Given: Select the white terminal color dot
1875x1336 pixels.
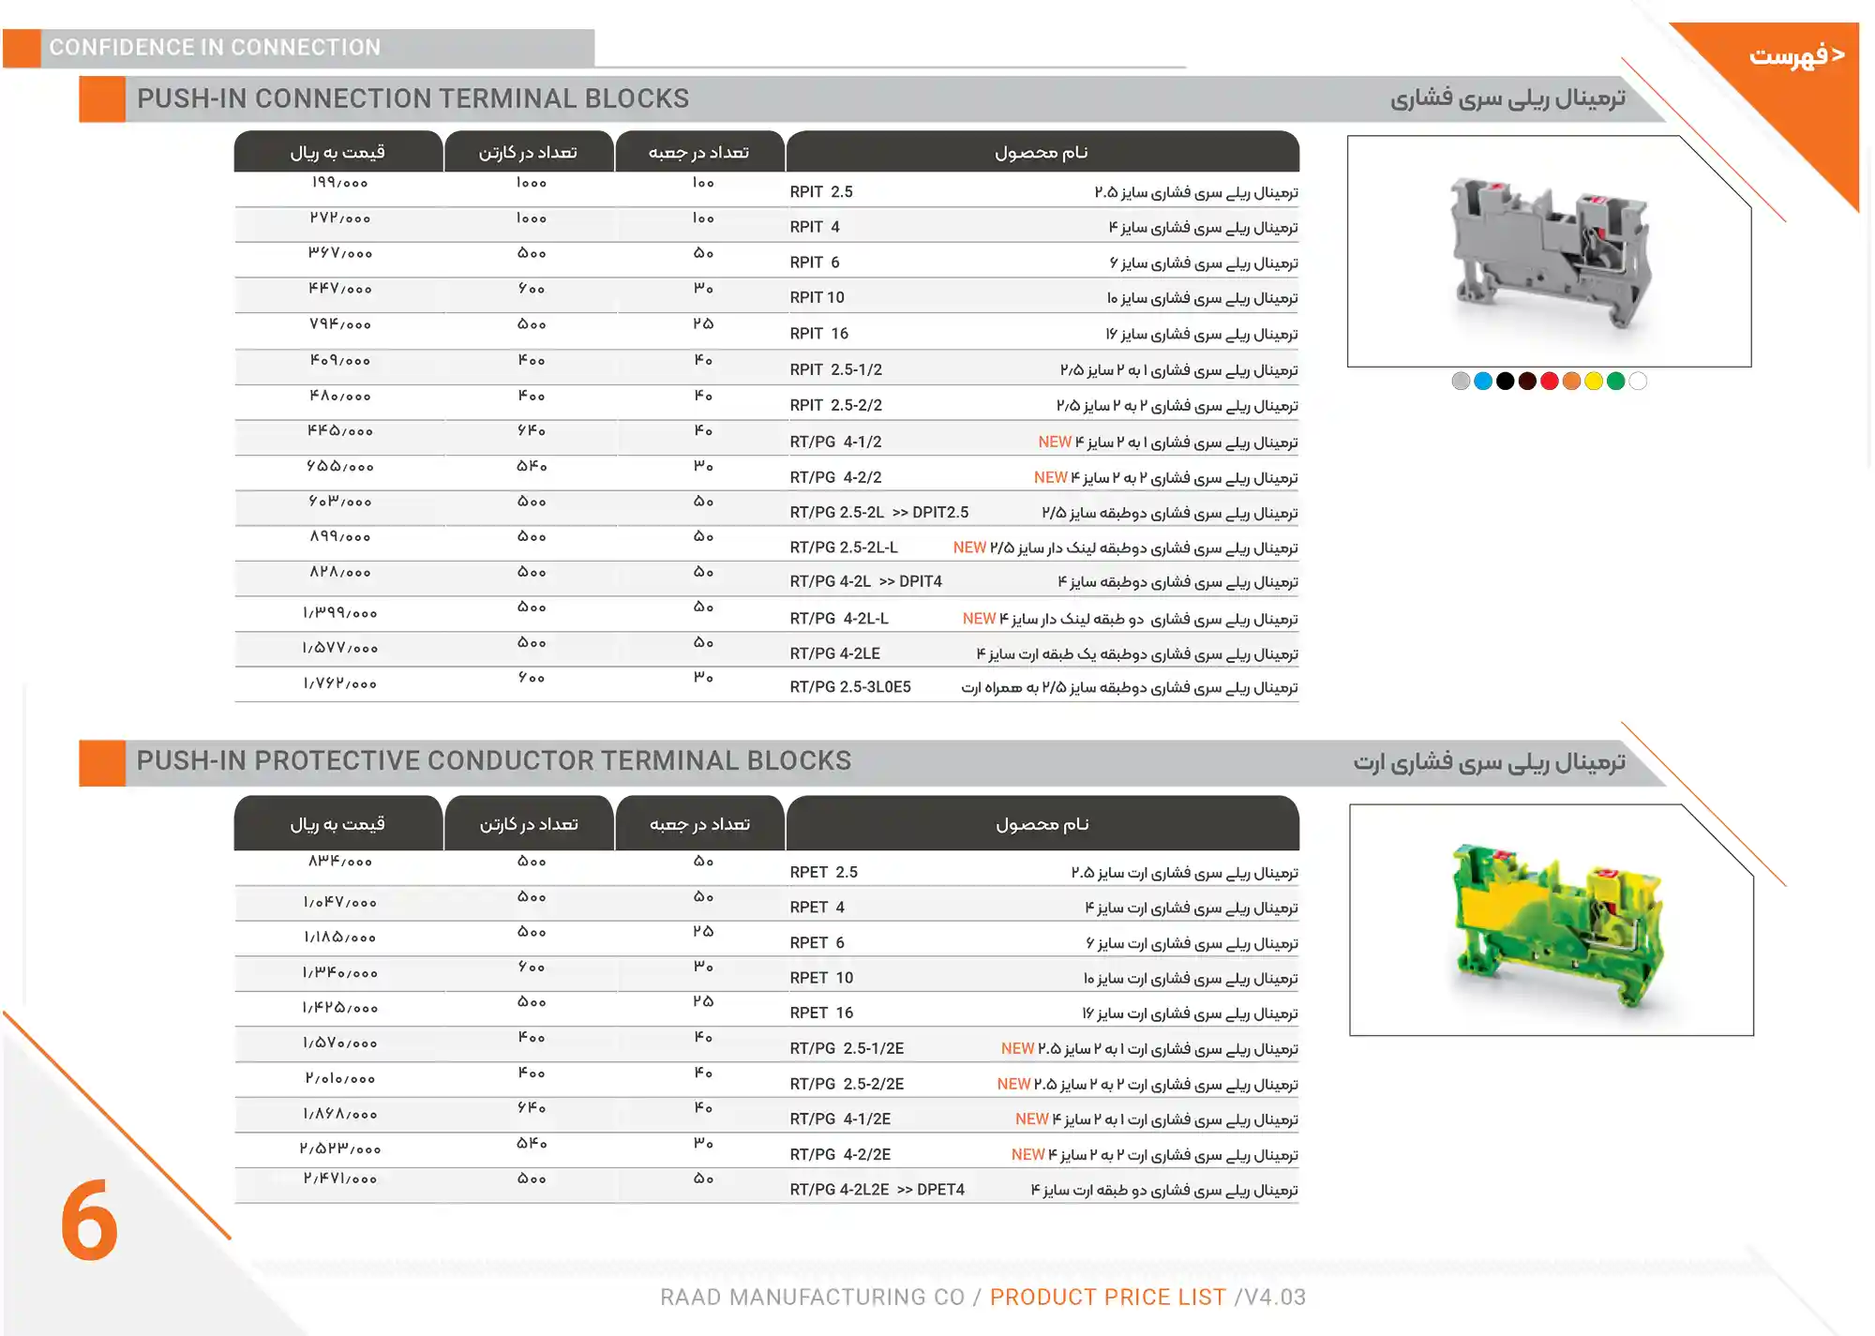Looking at the screenshot, I should pos(1639,381).
